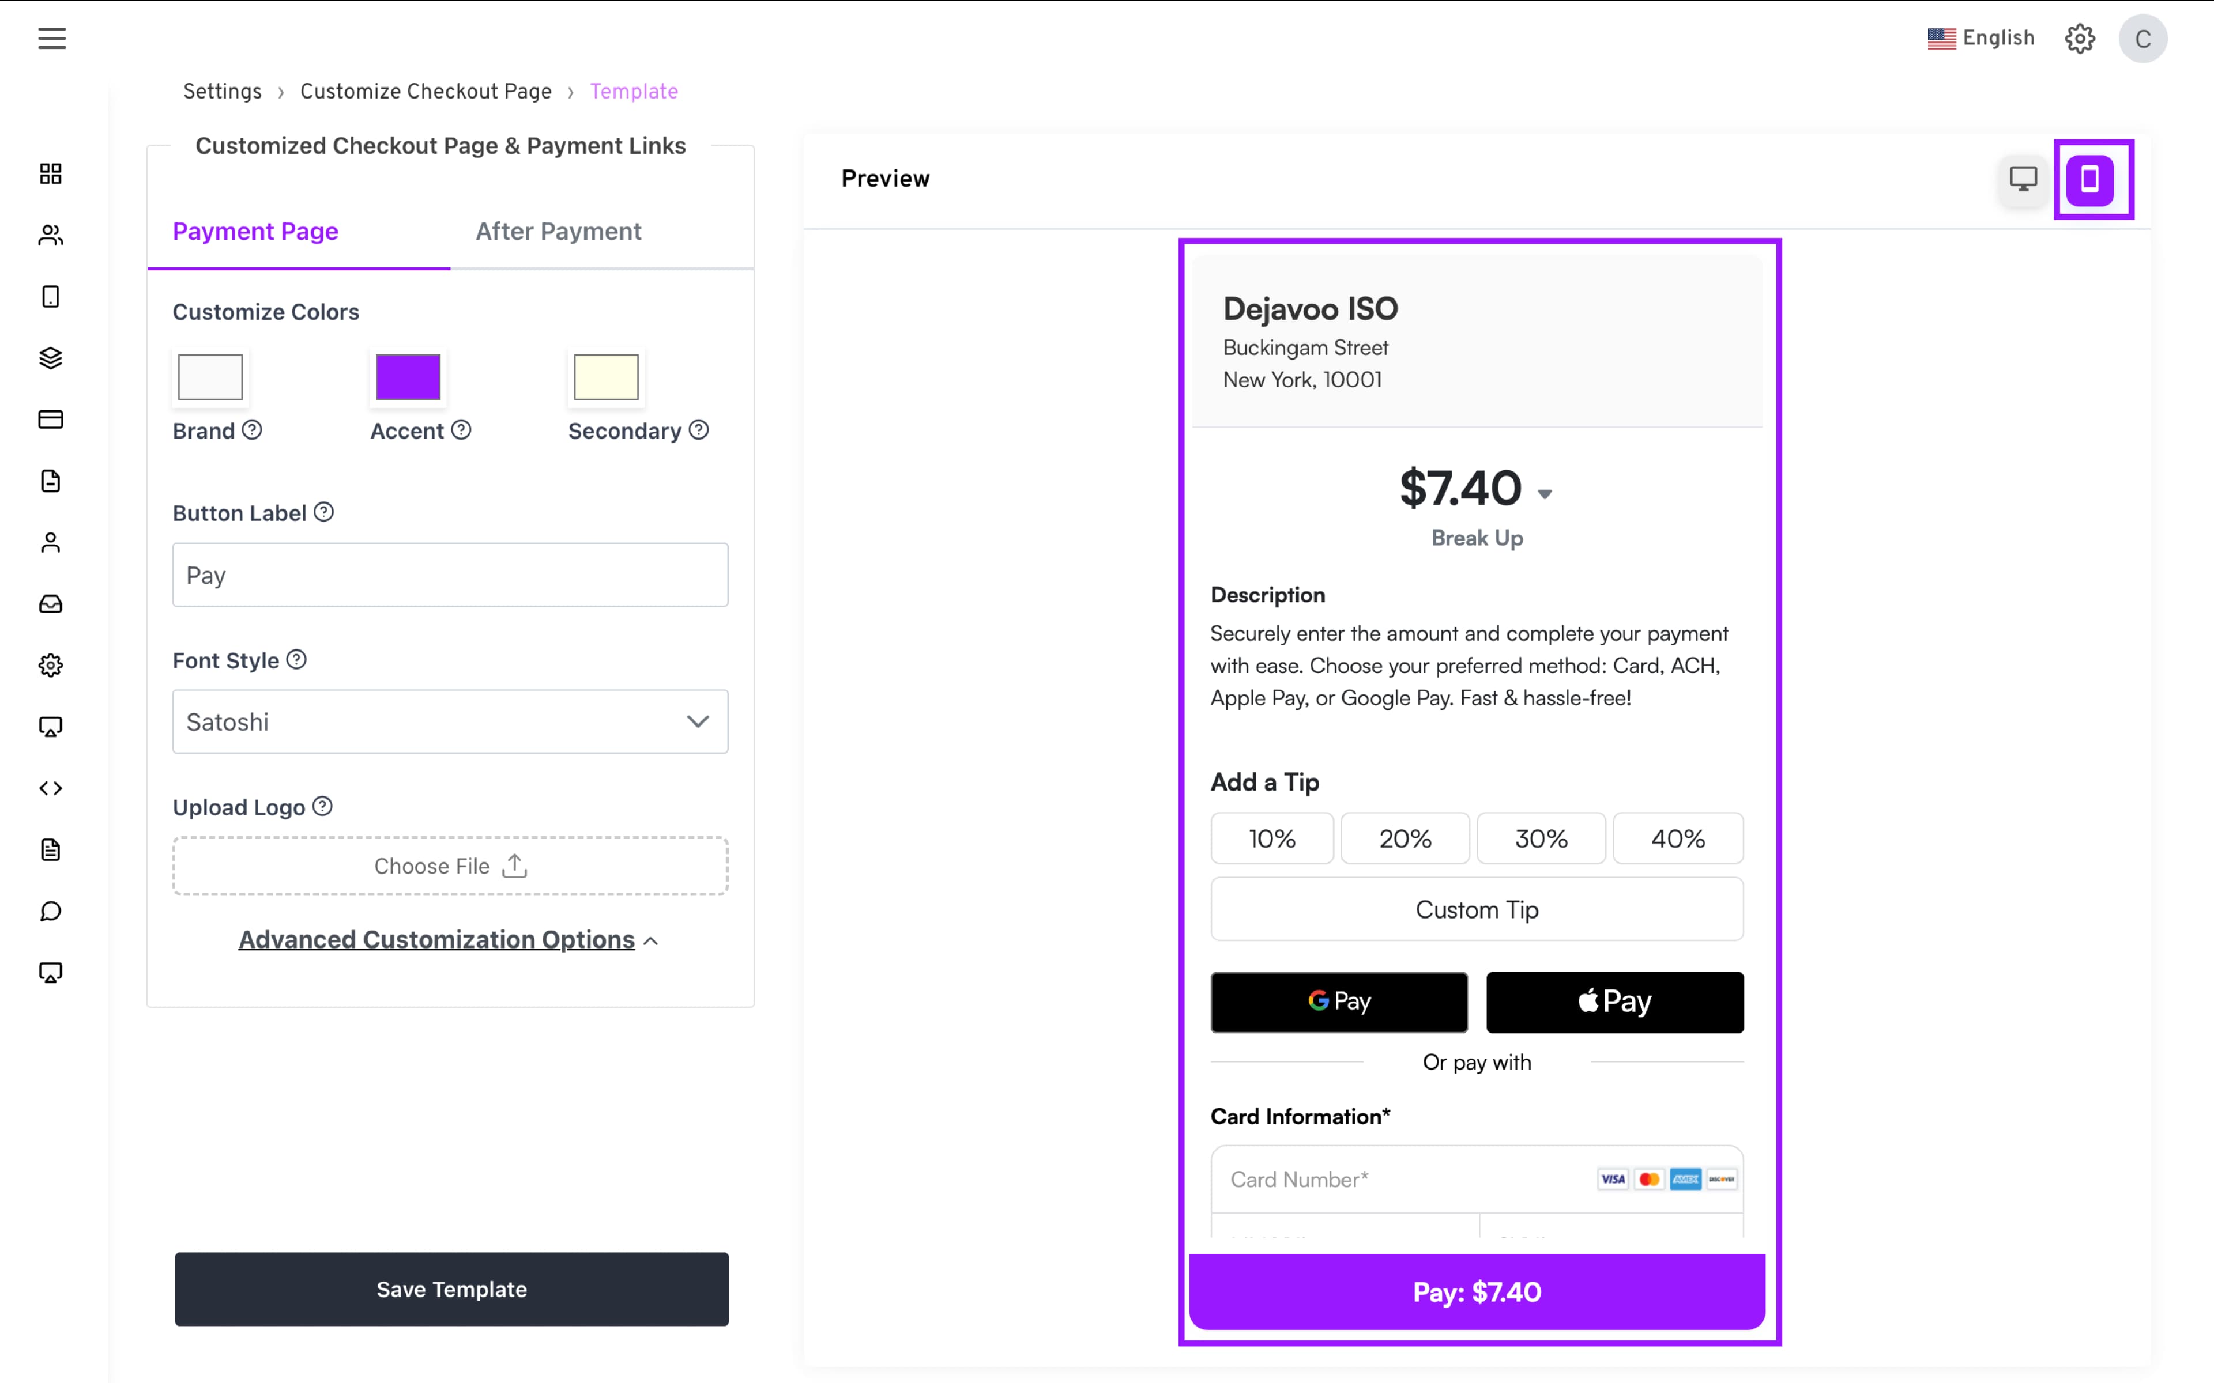This screenshot has width=2214, height=1383.
Task: Expand the $7.40 amount break up arrow
Action: pyautogui.click(x=1545, y=494)
